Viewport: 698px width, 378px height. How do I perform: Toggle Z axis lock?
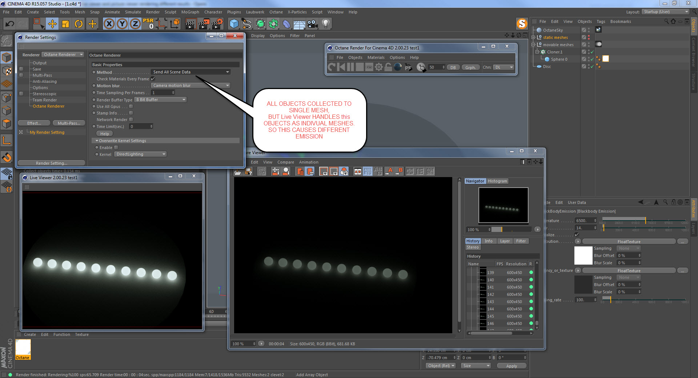coord(135,24)
